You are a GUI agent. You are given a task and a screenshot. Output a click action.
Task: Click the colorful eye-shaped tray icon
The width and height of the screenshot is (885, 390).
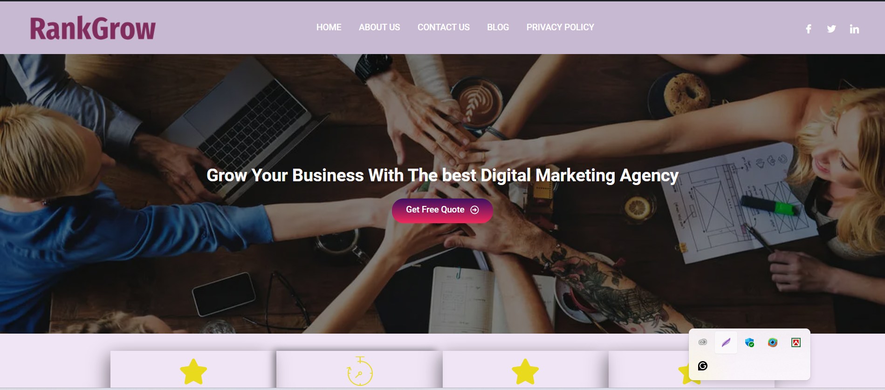tap(773, 342)
